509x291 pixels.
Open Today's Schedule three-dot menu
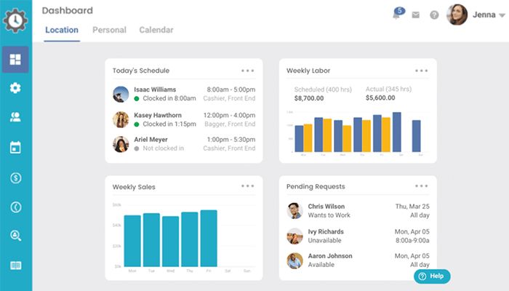247,71
